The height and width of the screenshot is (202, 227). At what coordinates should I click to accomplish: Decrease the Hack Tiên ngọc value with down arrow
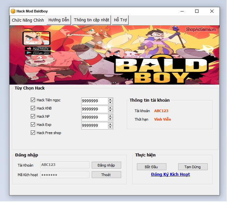pos(110,102)
